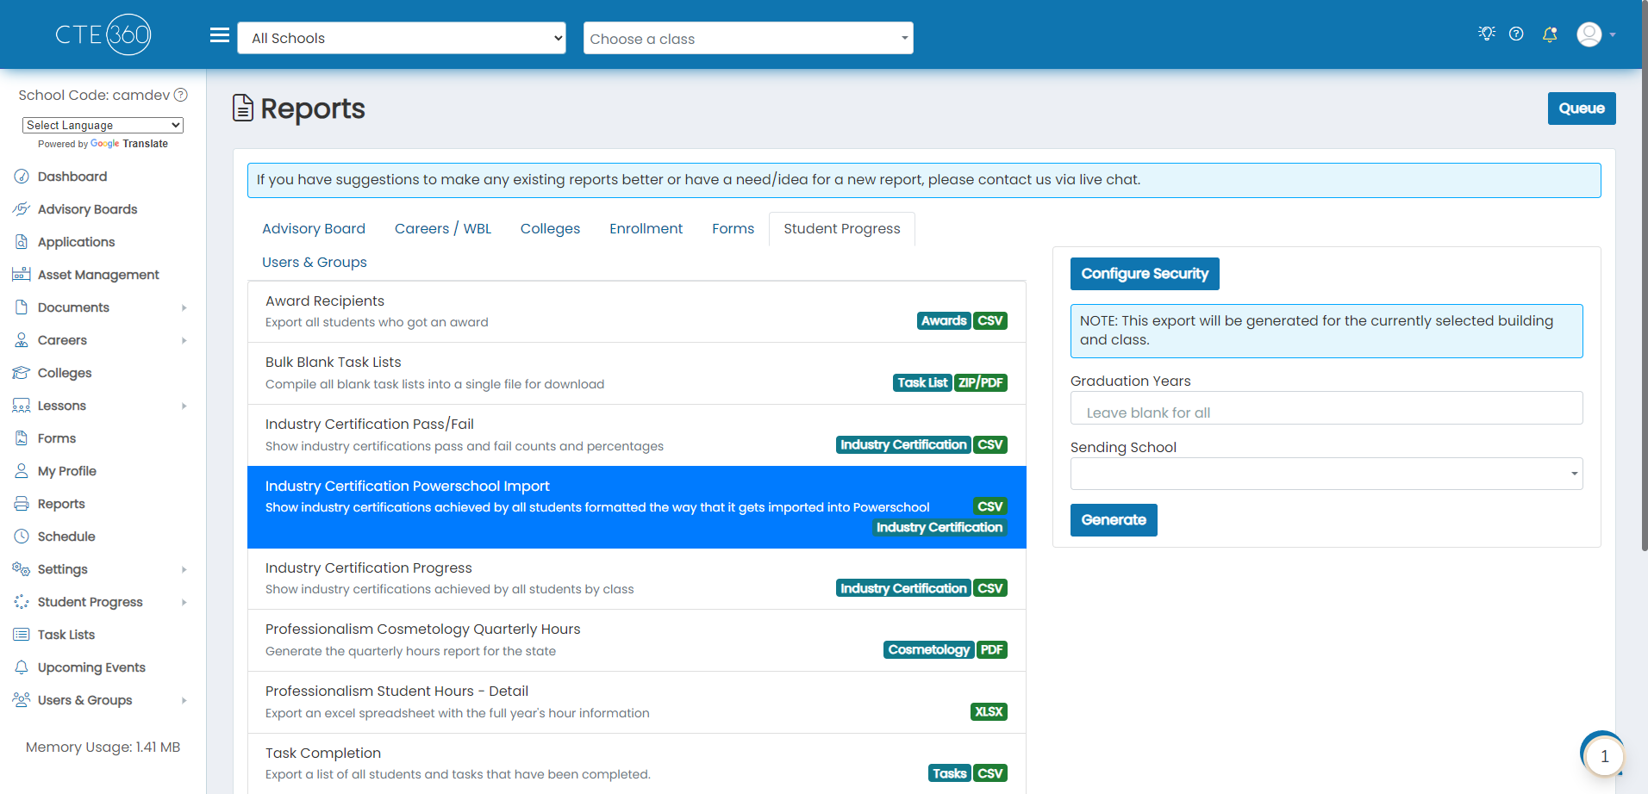Viewport: 1648px width, 794px height.
Task: Open the user avatar menu
Action: [1595, 34]
